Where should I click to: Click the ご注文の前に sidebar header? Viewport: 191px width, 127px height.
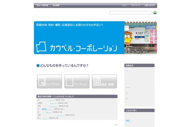[x=139, y=110]
